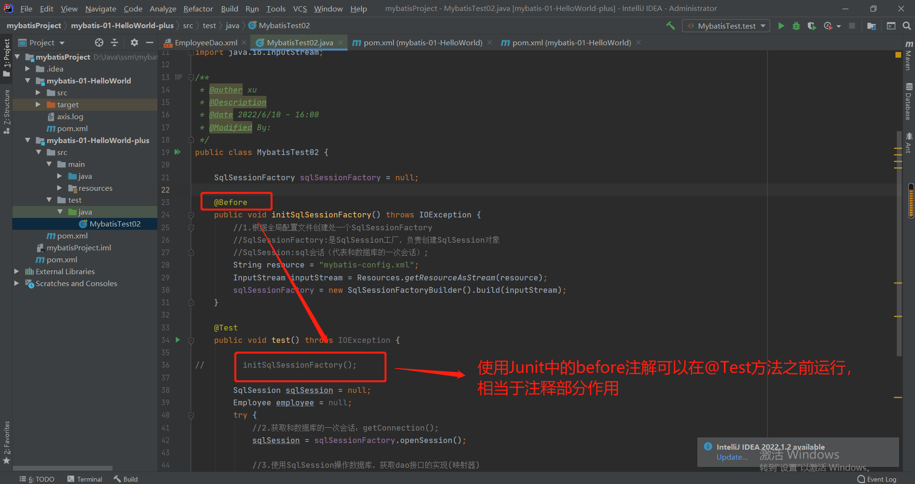
Task: Collapse the mybatis-01-HelloWorld module
Action: coord(28,81)
